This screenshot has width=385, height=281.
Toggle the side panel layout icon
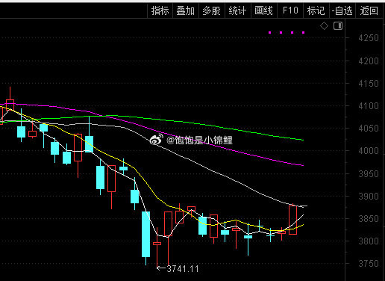[x=338, y=26]
